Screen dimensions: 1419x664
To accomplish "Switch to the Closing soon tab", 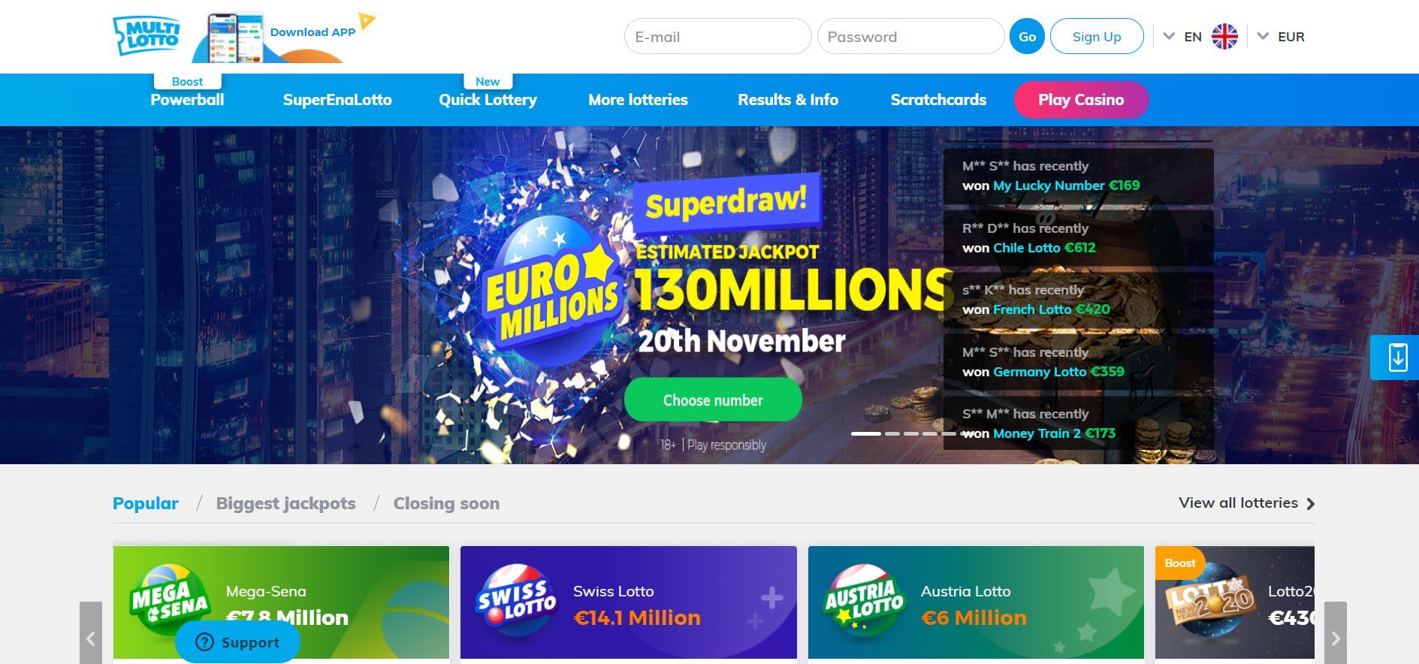I will click(x=446, y=503).
